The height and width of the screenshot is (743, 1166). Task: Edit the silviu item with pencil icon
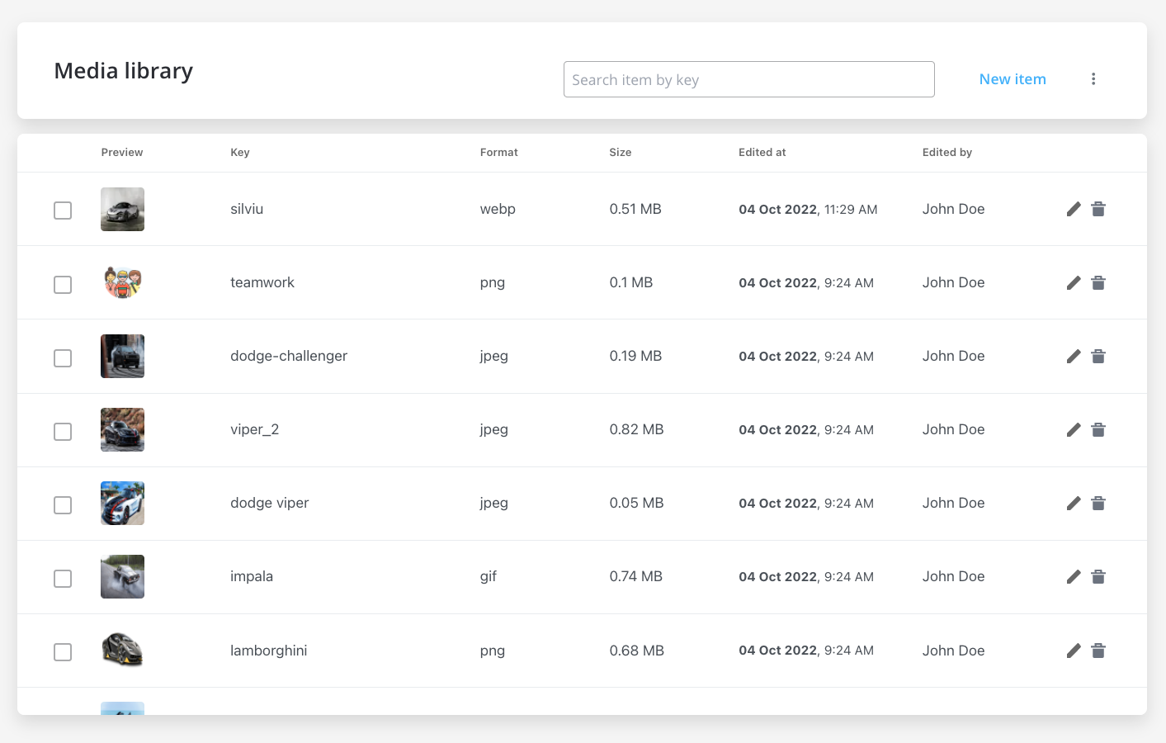point(1073,209)
